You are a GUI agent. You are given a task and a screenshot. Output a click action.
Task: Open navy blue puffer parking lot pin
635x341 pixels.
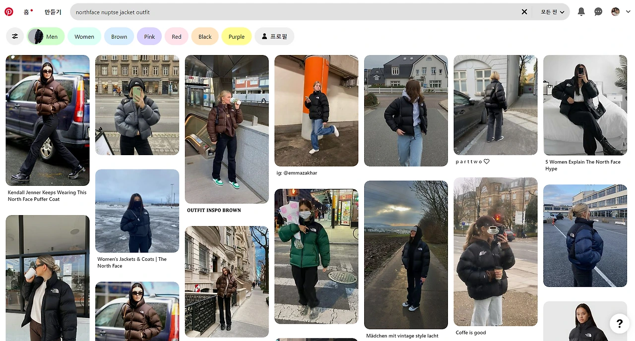(x=585, y=236)
